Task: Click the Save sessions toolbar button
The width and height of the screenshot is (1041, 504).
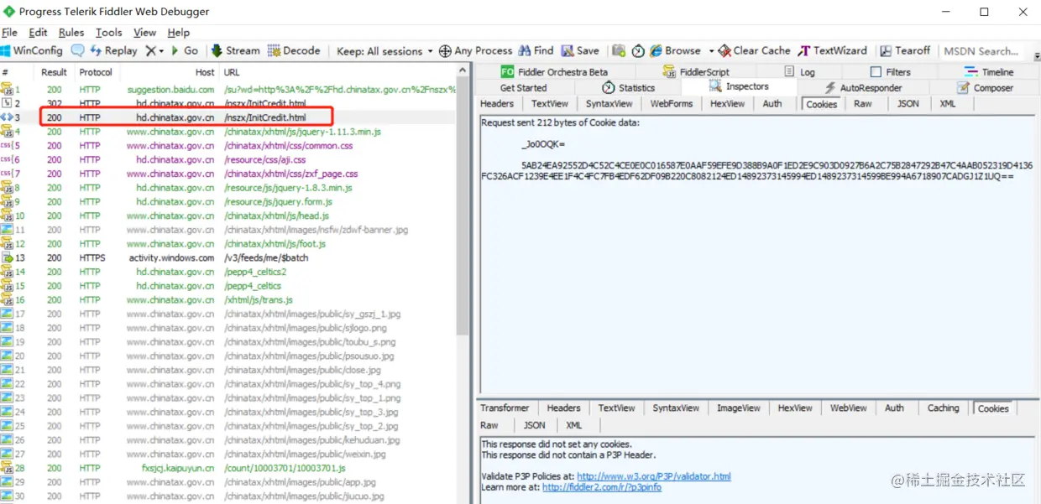Action: (580, 50)
